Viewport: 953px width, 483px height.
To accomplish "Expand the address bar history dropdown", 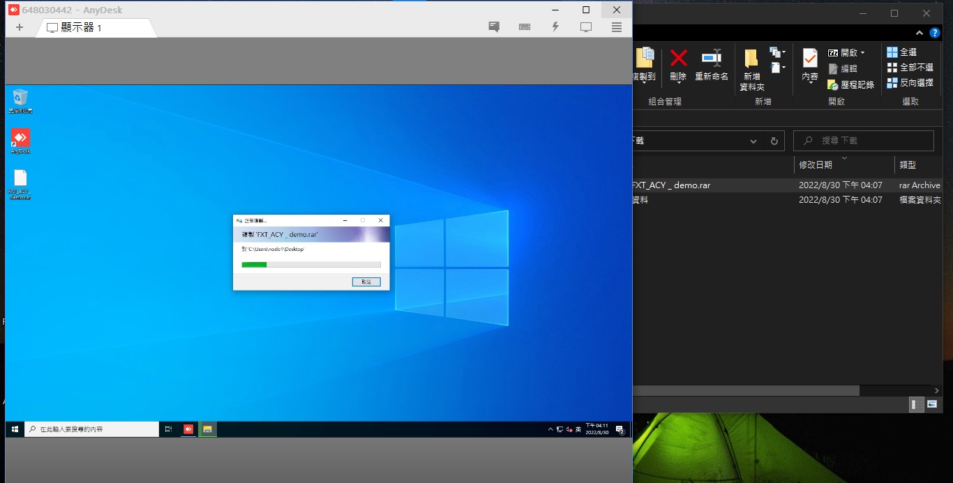I will (753, 141).
